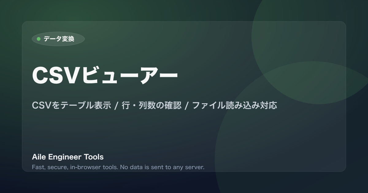Click the Aile Engineer Tools brand text

coord(68,157)
